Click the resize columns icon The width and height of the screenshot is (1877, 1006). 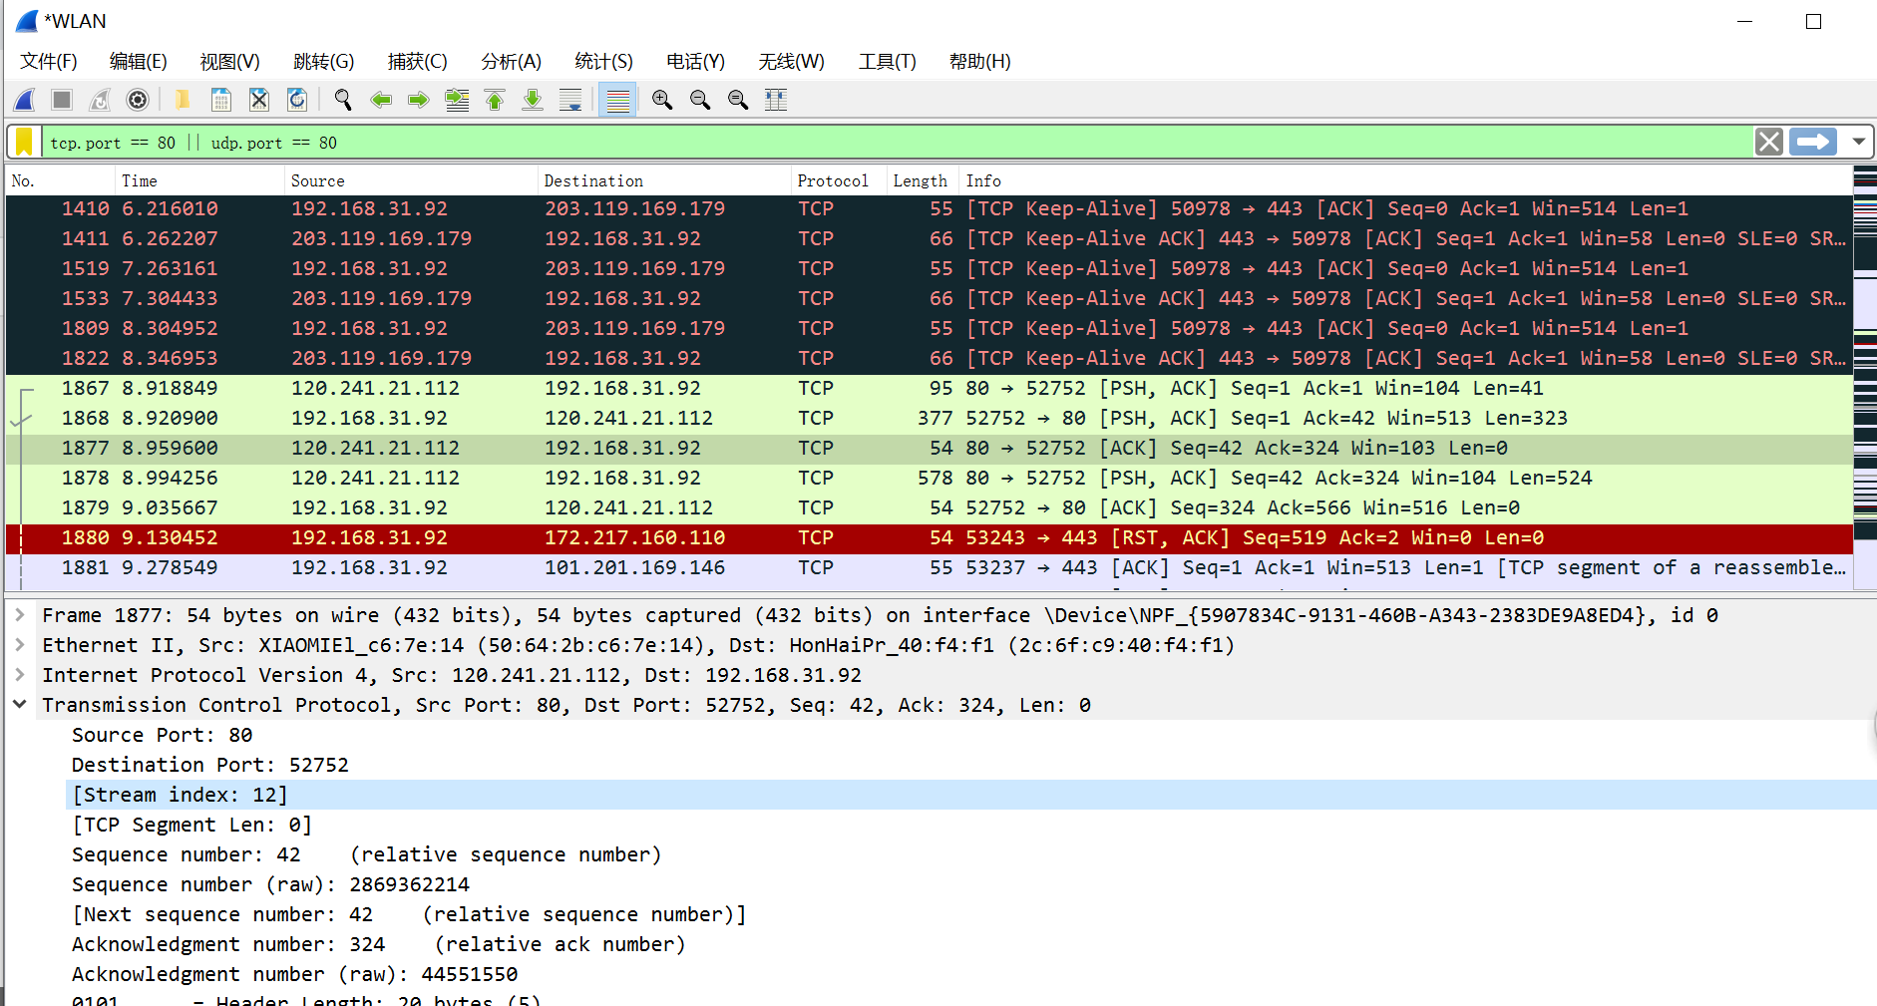coord(775,100)
